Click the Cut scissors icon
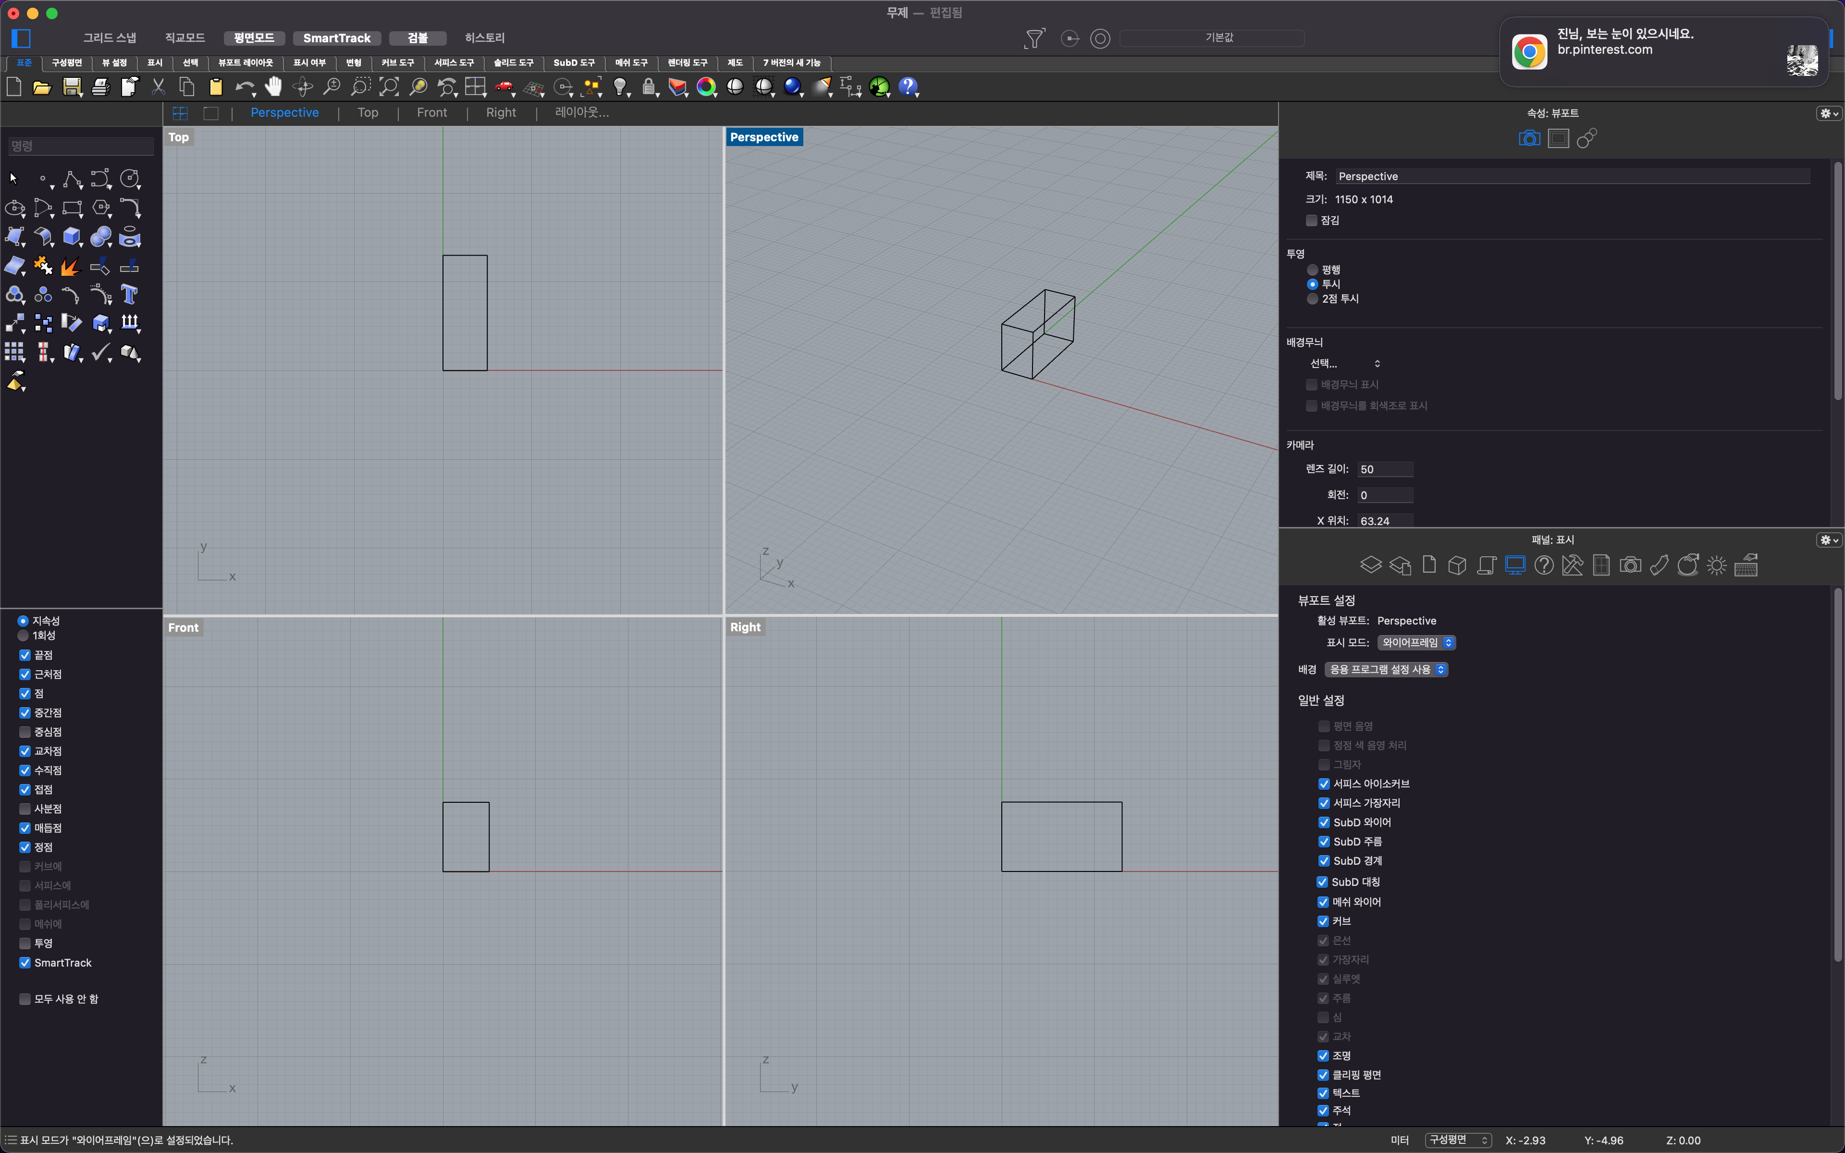The height and width of the screenshot is (1153, 1845). (158, 87)
